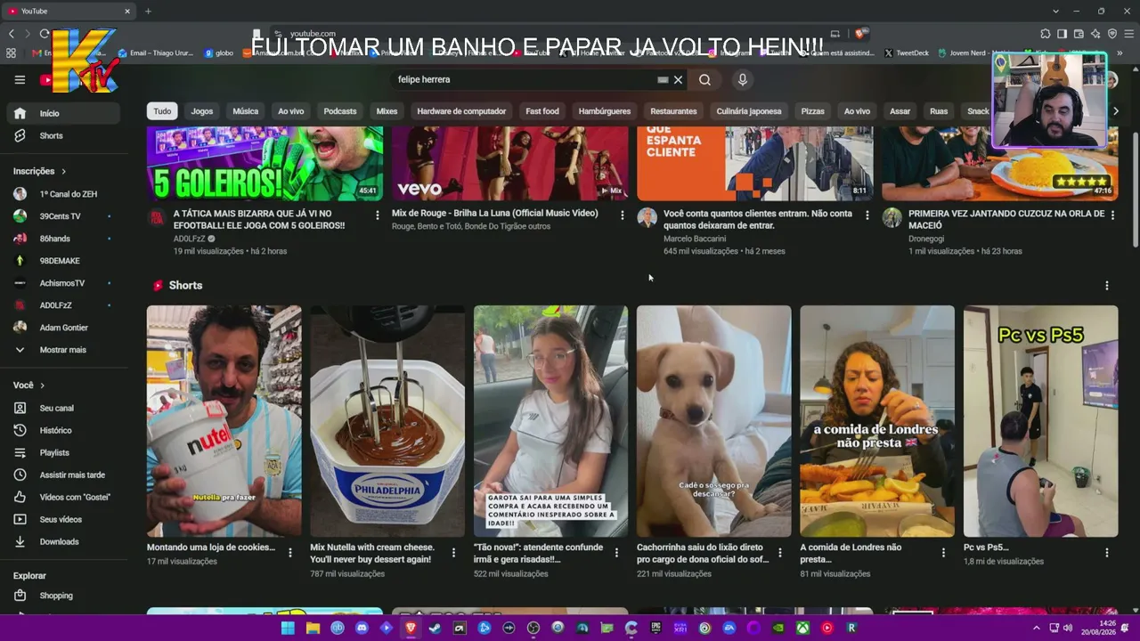
Task: Select the Música filter chip
Action: point(246,111)
